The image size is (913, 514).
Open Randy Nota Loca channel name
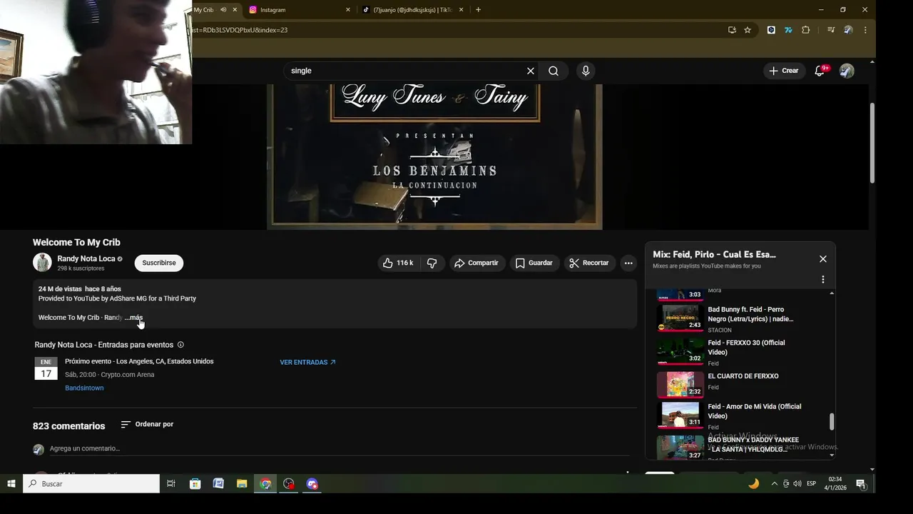click(x=86, y=258)
